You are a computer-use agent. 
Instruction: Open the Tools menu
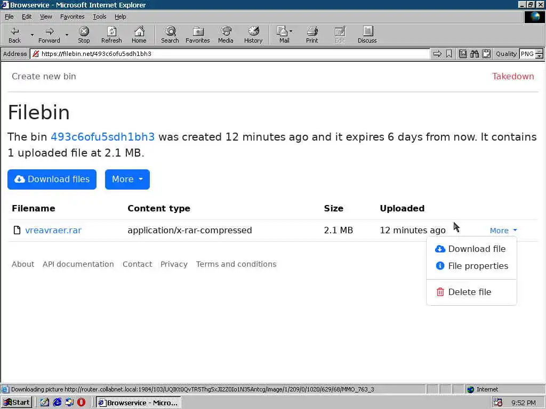point(99,17)
